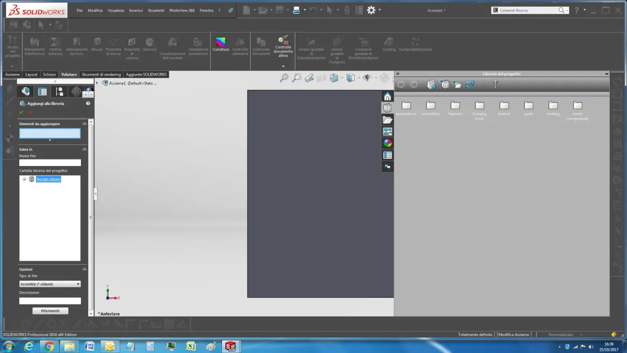
Task: Click Create New Folder icon
Action: (x=457, y=84)
